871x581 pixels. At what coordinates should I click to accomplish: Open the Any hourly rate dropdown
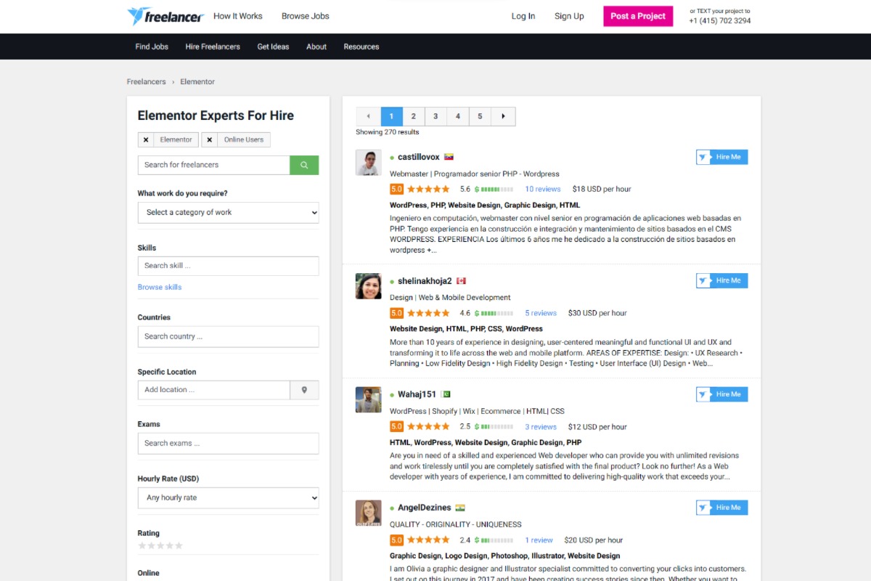pyautogui.click(x=228, y=497)
